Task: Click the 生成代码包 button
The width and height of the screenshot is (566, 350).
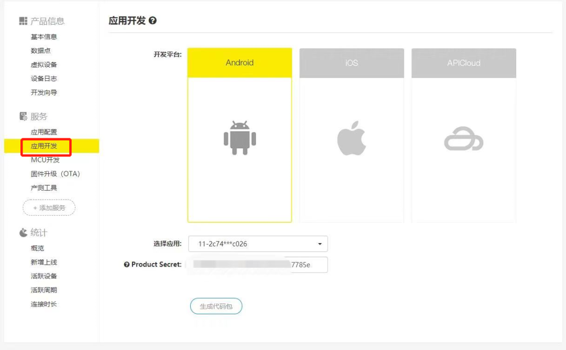Action: coord(216,306)
